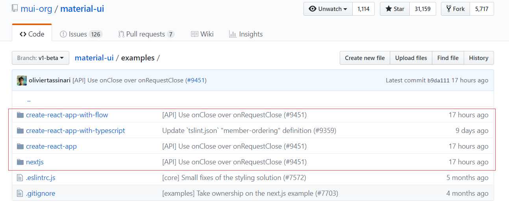Switch to the Issues tab
This screenshot has height=211, width=509.
(81, 34)
